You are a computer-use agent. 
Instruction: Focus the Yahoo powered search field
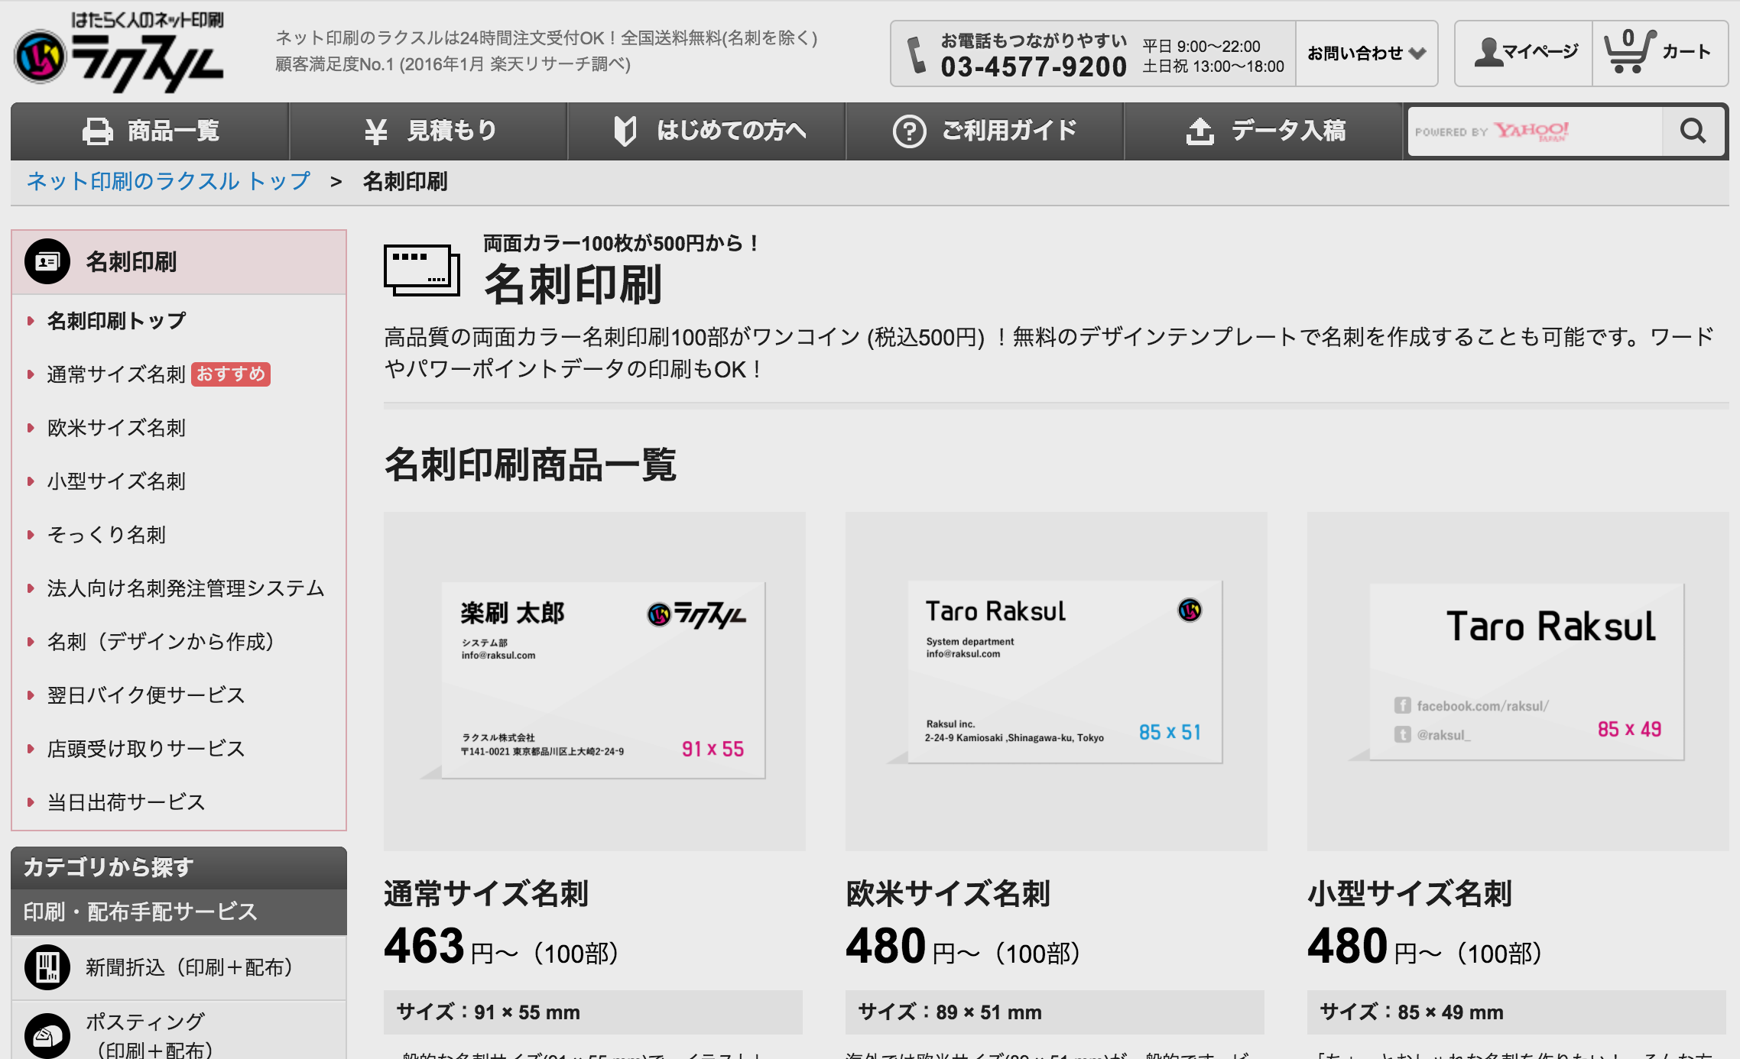point(1535,131)
